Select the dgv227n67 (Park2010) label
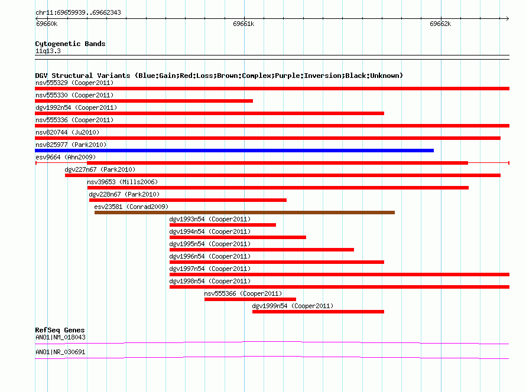Screen dimensions: 526x392 pos(100,169)
